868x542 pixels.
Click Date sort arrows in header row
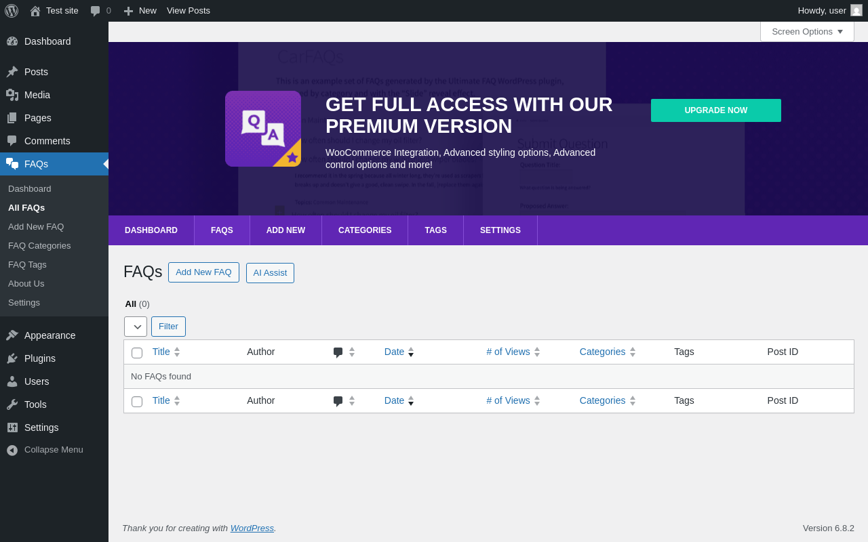(x=411, y=352)
